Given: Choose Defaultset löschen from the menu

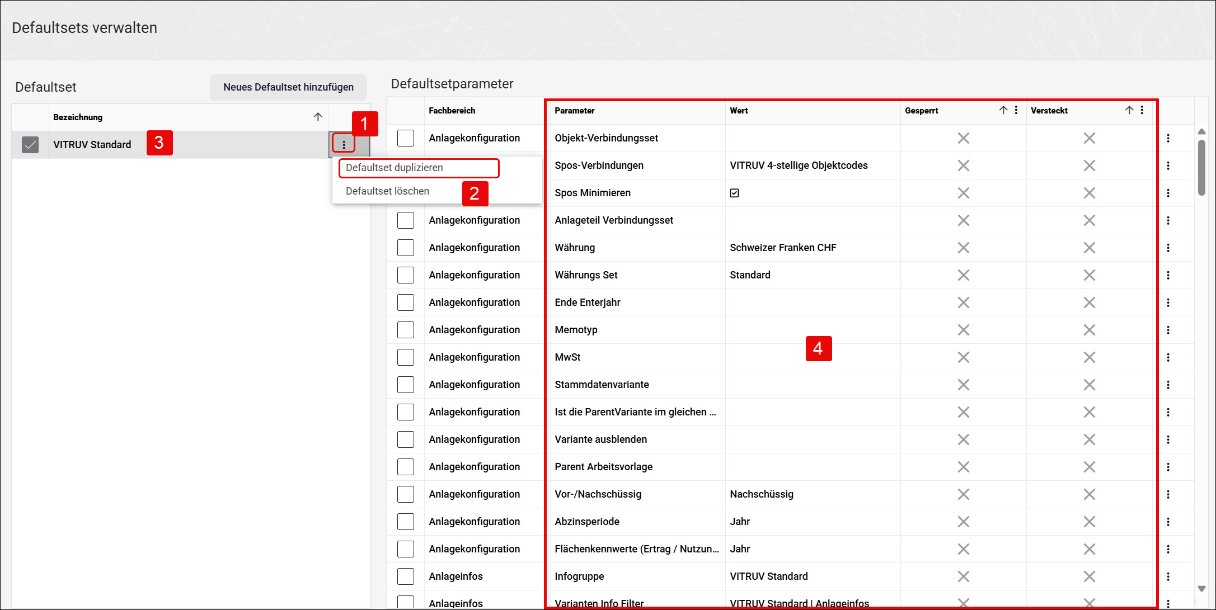Looking at the screenshot, I should pyautogui.click(x=387, y=191).
